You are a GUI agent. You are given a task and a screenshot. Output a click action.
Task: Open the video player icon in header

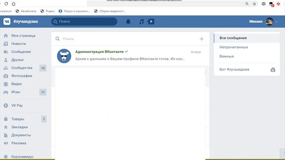(x=151, y=22)
